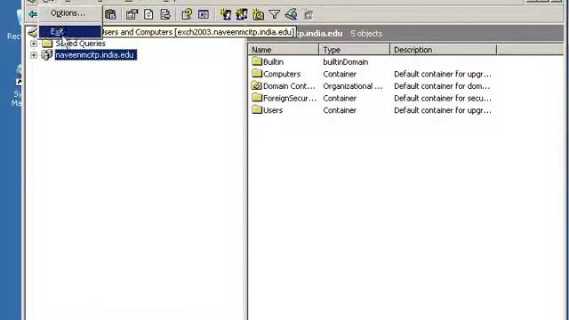Select the Builtin row in the list

(x=273, y=62)
